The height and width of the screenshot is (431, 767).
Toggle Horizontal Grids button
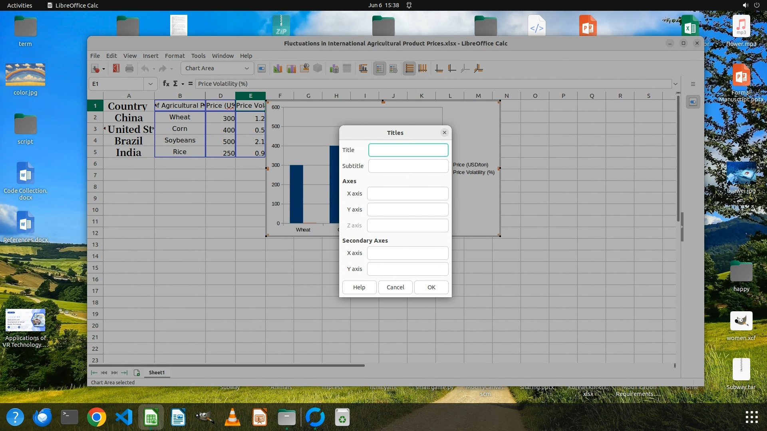(x=409, y=69)
